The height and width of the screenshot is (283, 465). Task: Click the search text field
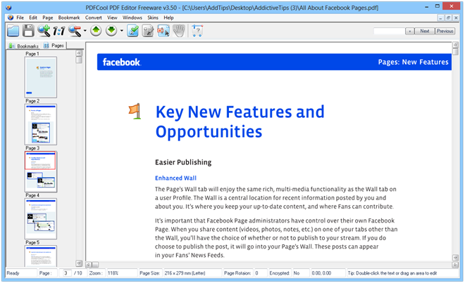[390, 31]
